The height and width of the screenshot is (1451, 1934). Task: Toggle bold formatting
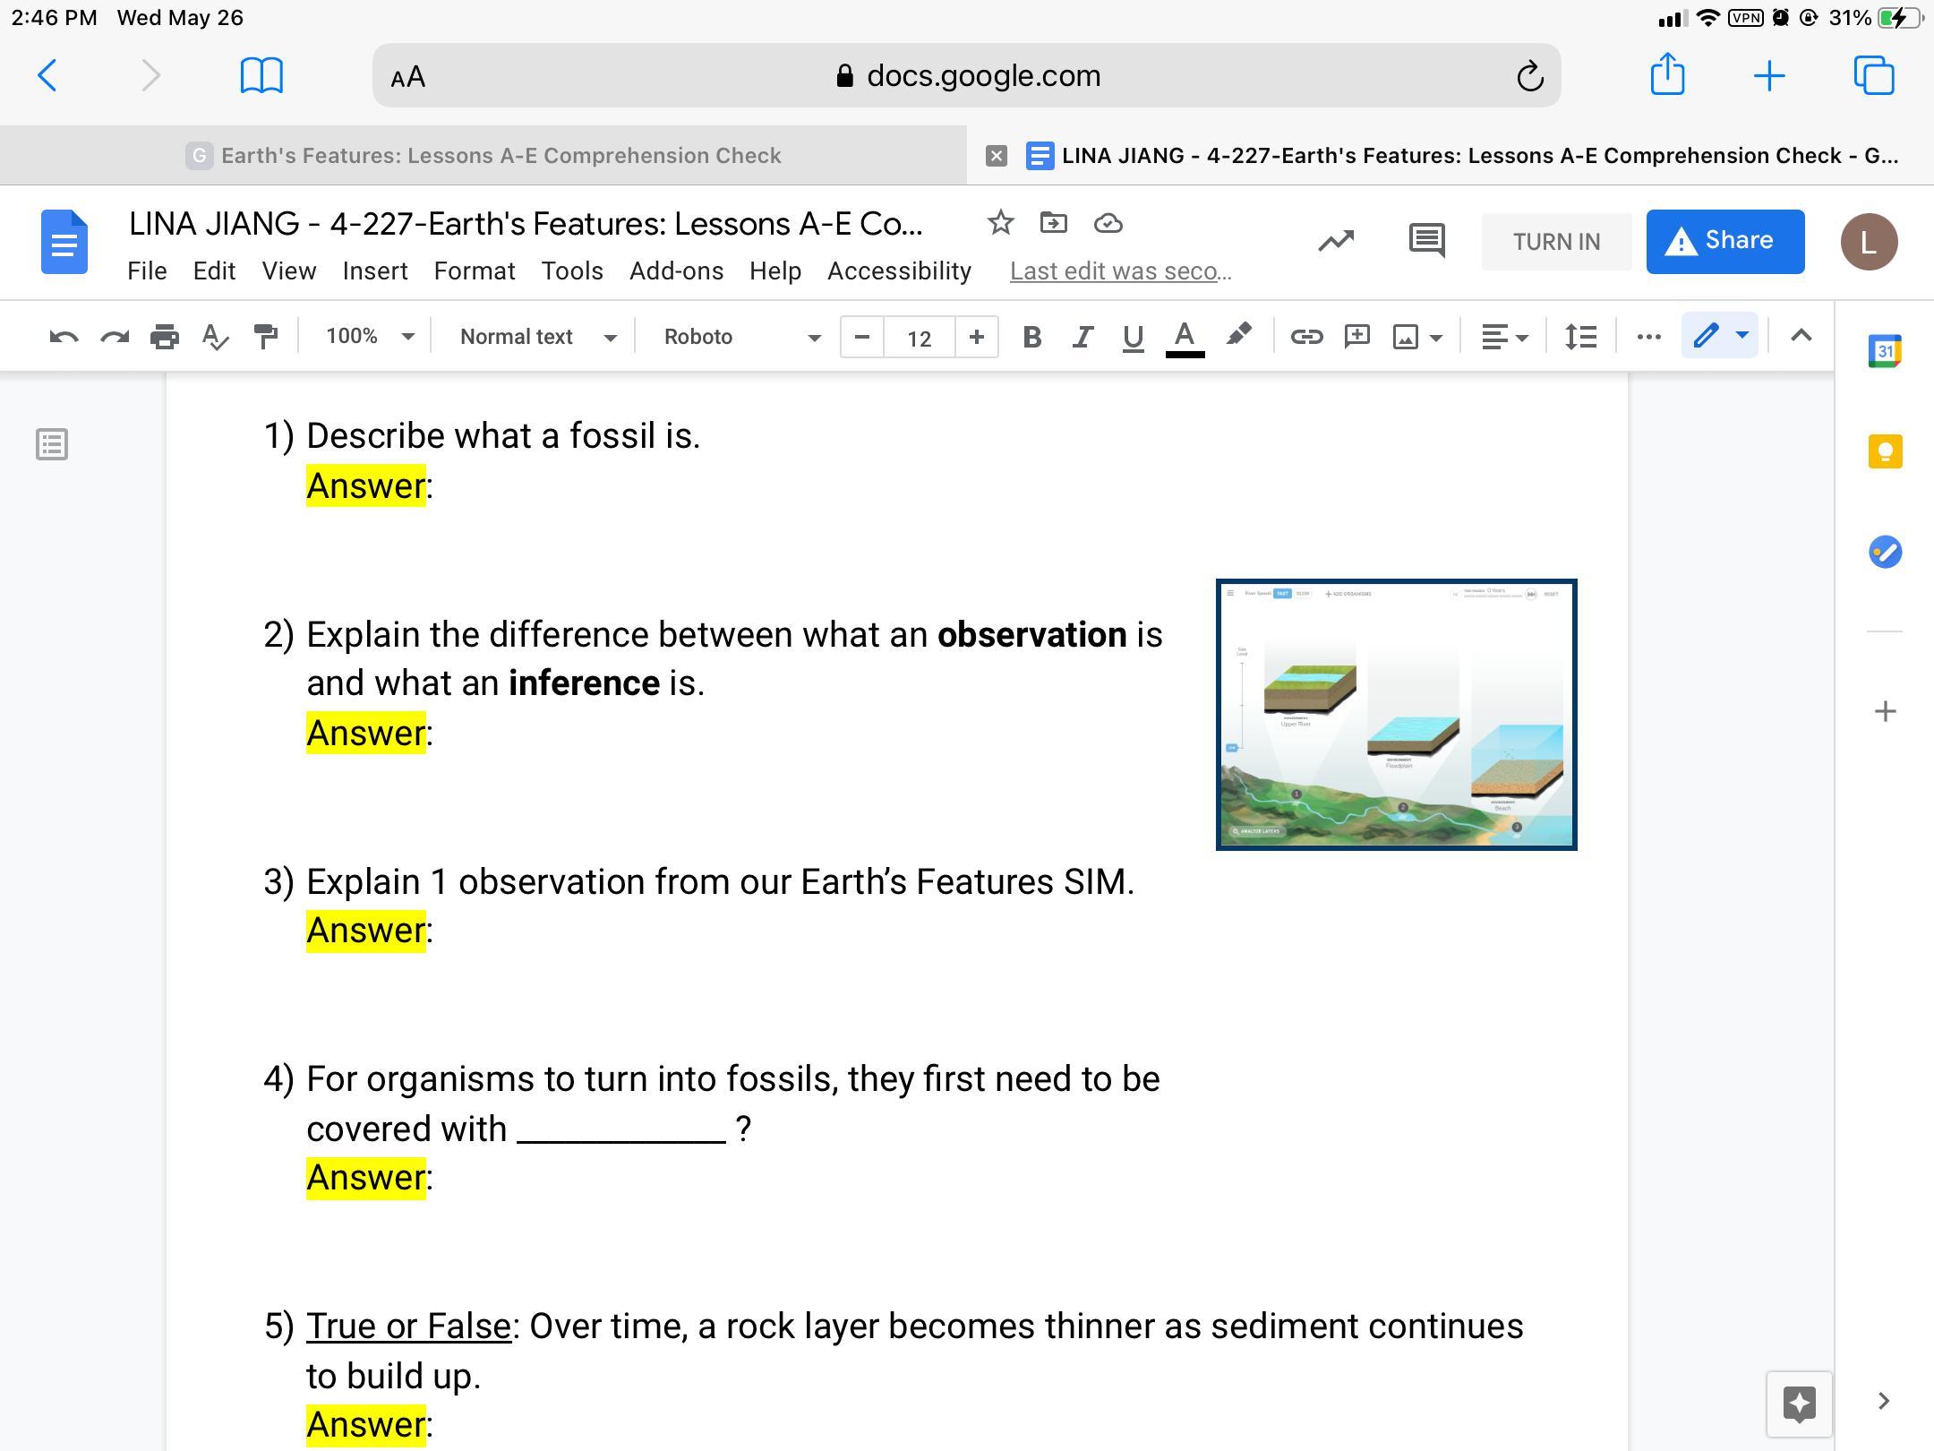tap(1031, 337)
